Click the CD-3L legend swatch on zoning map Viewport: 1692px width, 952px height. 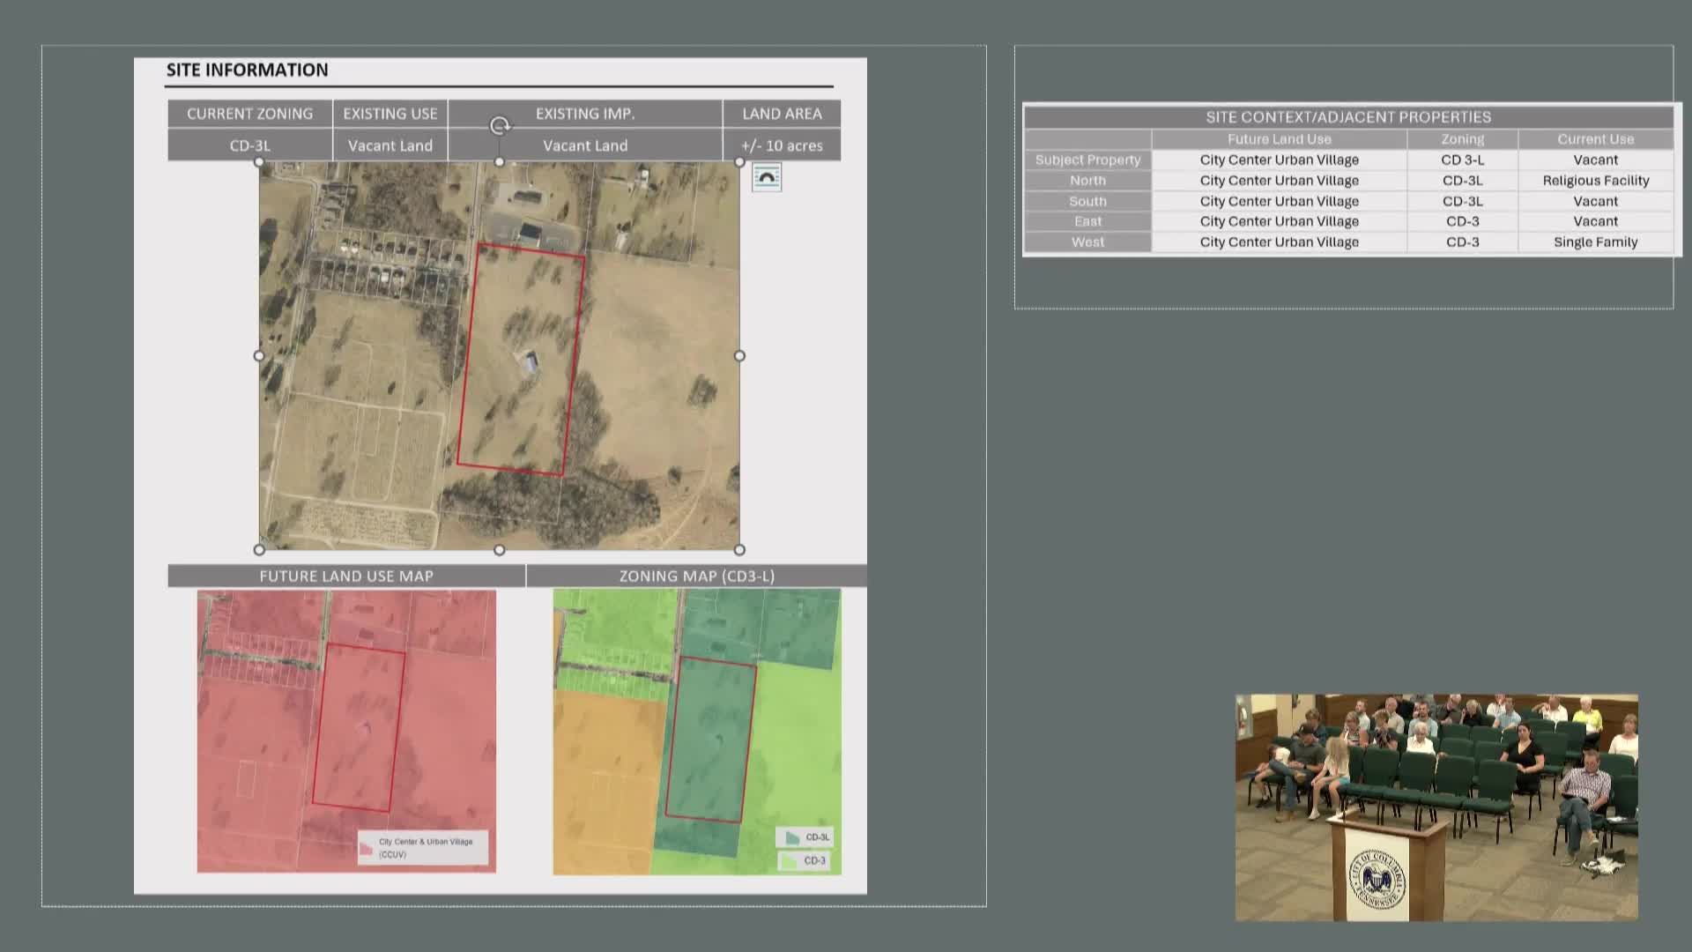click(x=792, y=837)
